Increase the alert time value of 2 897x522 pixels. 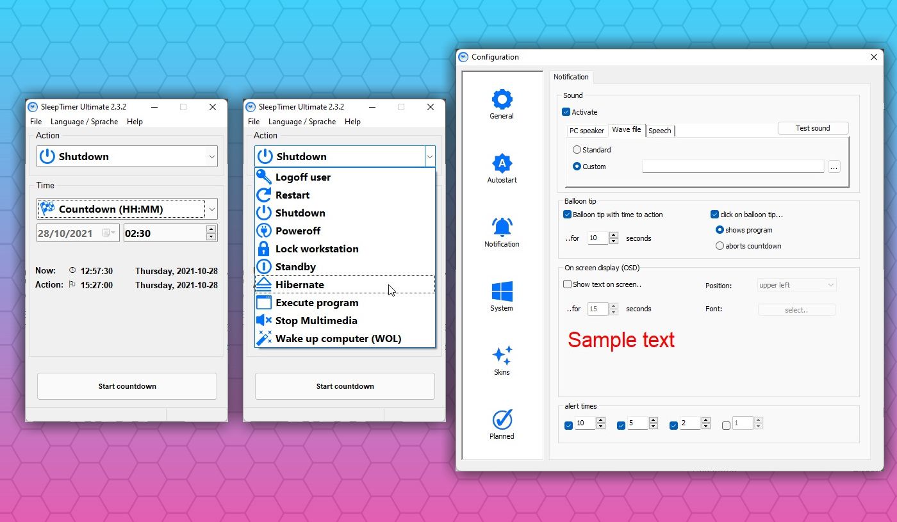pyautogui.click(x=705, y=420)
